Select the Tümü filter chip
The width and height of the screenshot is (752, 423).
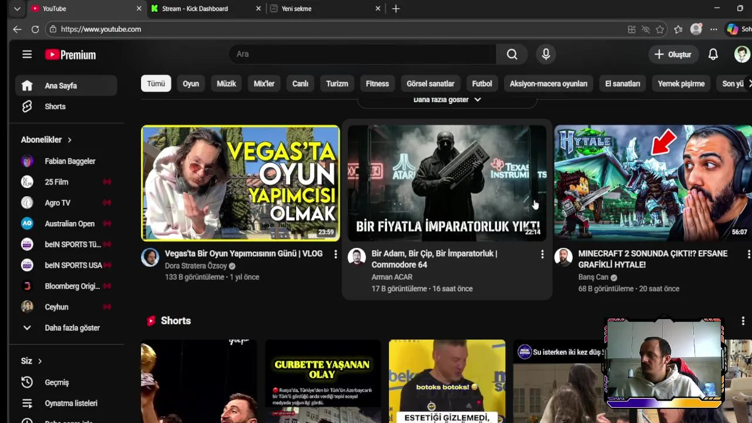pyautogui.click(x=156, y=83)
